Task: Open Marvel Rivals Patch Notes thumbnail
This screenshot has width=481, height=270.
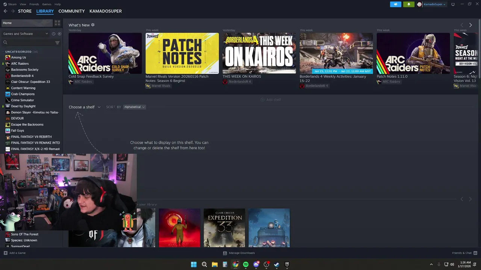Action: pyautogui.click(x=182, y=53)
